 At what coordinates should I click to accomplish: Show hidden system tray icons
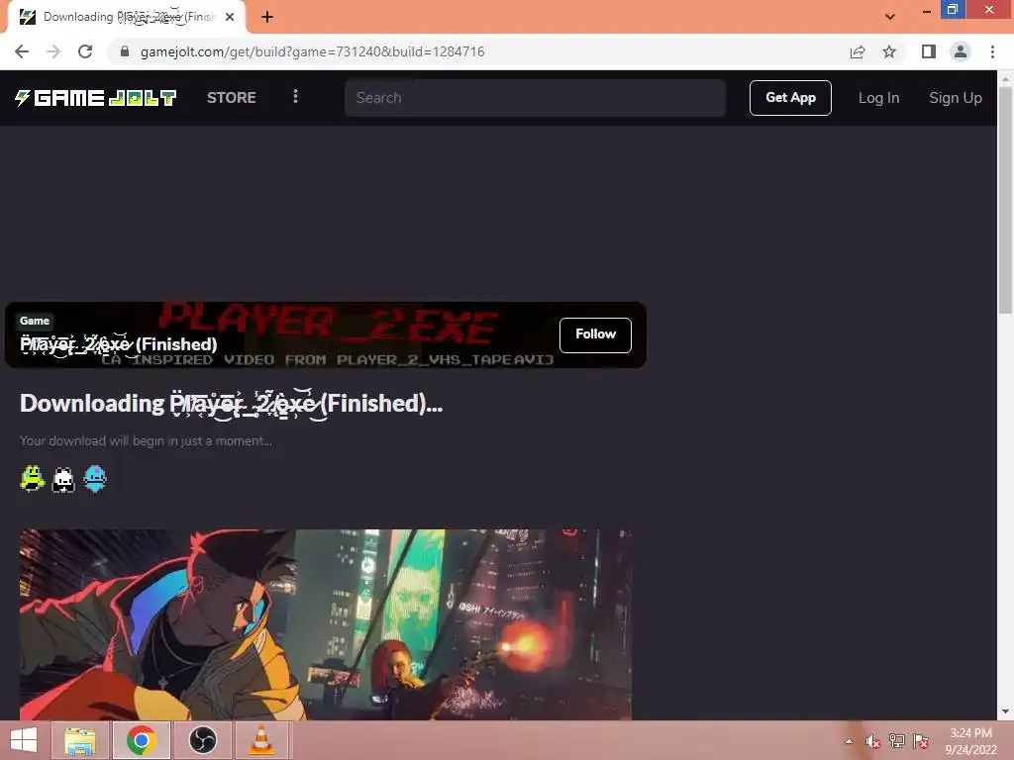tap(849, 741)
